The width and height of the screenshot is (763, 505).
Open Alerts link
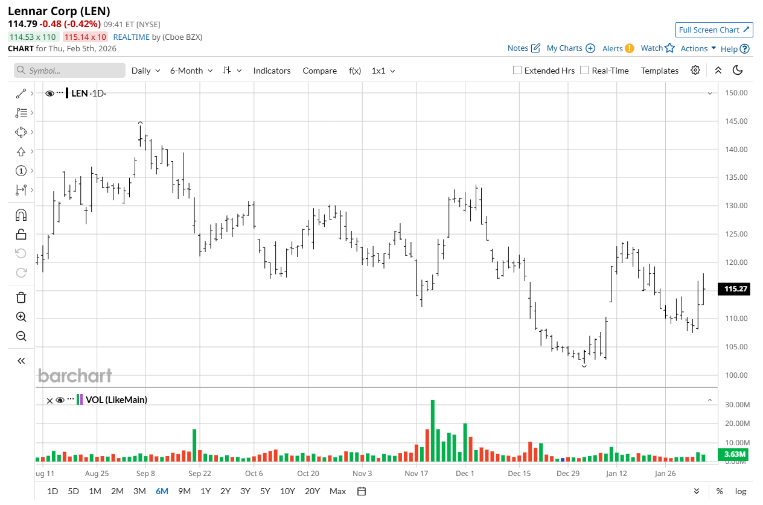click(618, 48)
